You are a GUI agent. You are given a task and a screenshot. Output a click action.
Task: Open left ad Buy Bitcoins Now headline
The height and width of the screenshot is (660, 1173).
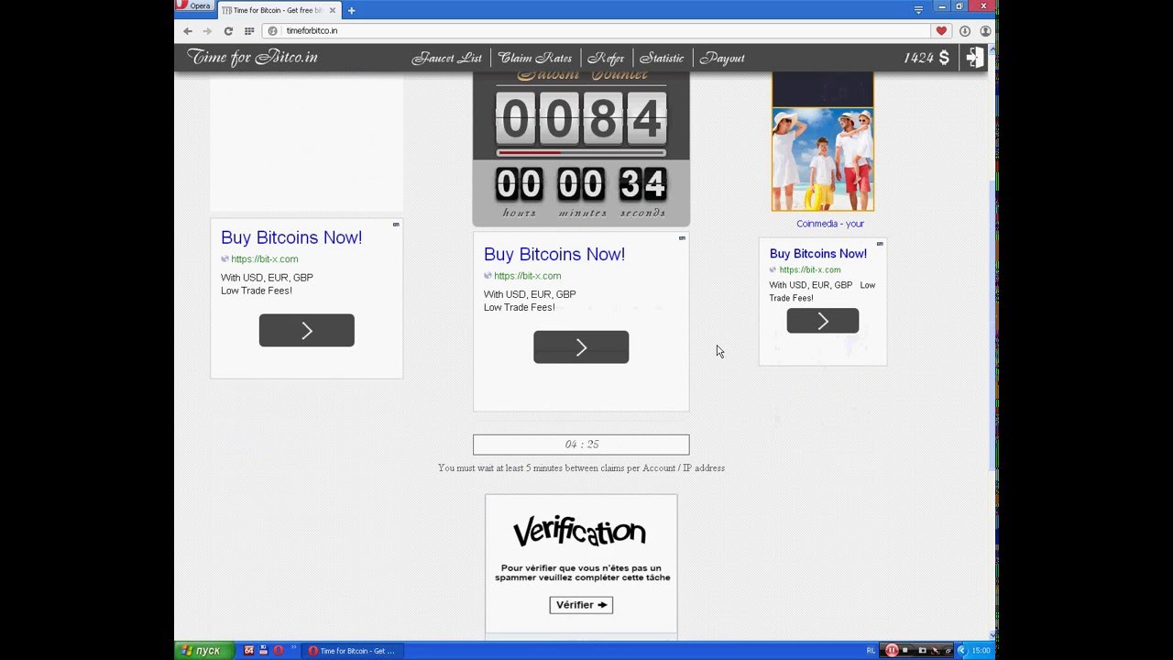click(x=291, y=237)
